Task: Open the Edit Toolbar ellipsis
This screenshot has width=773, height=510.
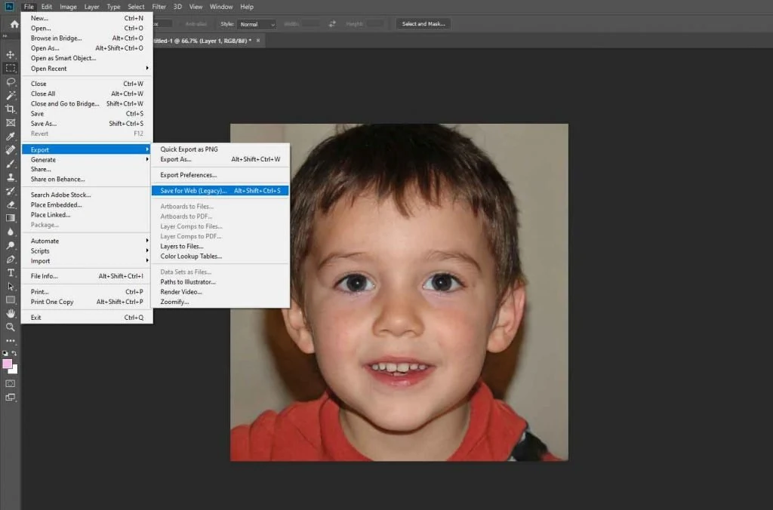Action: (x=11, y=340)
